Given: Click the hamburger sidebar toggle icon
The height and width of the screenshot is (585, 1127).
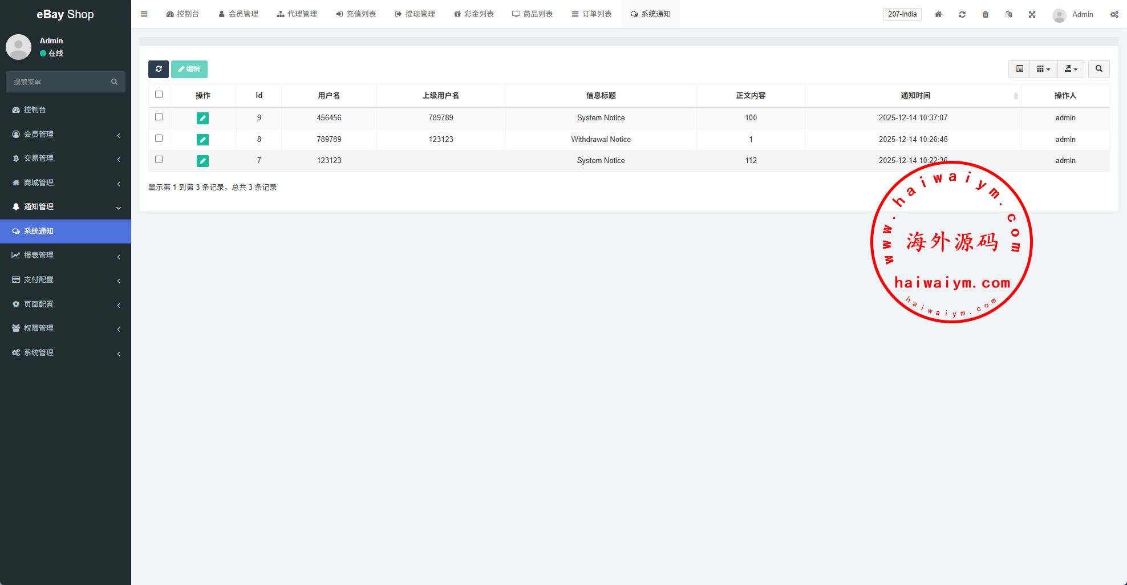Looking at the screenshot, I should coord(144,14).
